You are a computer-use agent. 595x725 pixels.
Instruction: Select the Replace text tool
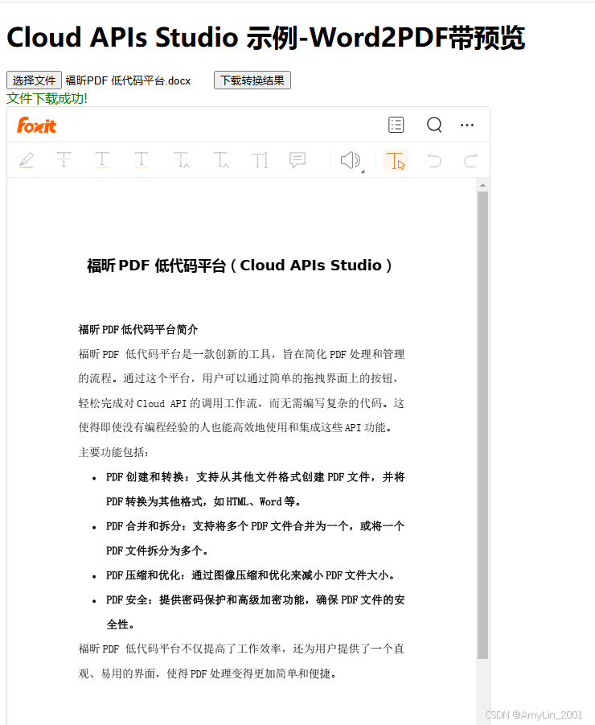(182, 160)
